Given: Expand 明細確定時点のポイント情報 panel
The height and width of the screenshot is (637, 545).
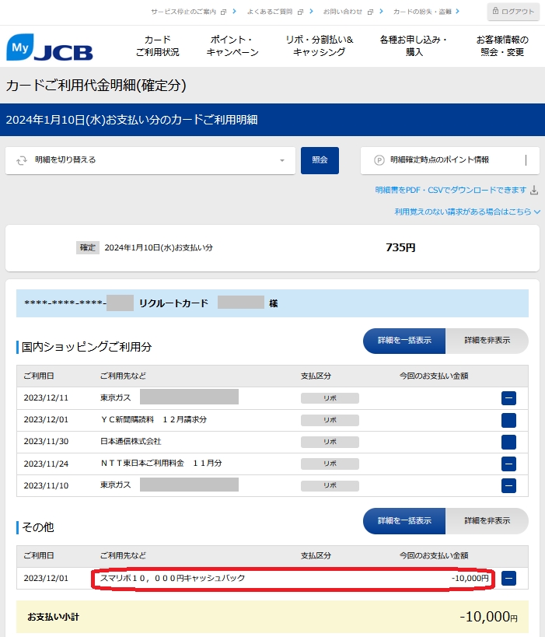Looking at the screenshot, I should tap(450, 160).
